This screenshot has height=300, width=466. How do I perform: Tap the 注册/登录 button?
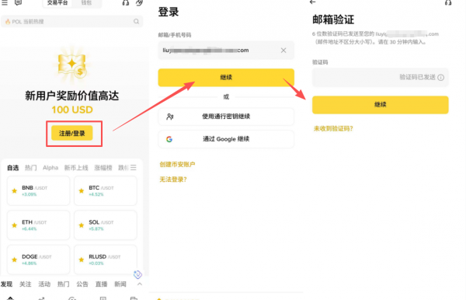(x=72, y=133)
